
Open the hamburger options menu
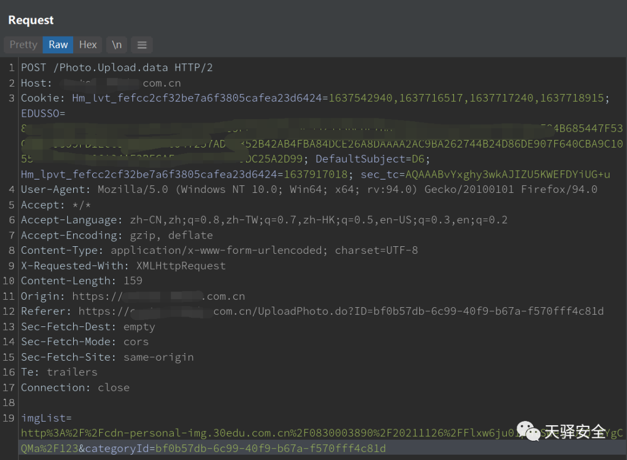[x=142, y=45]
